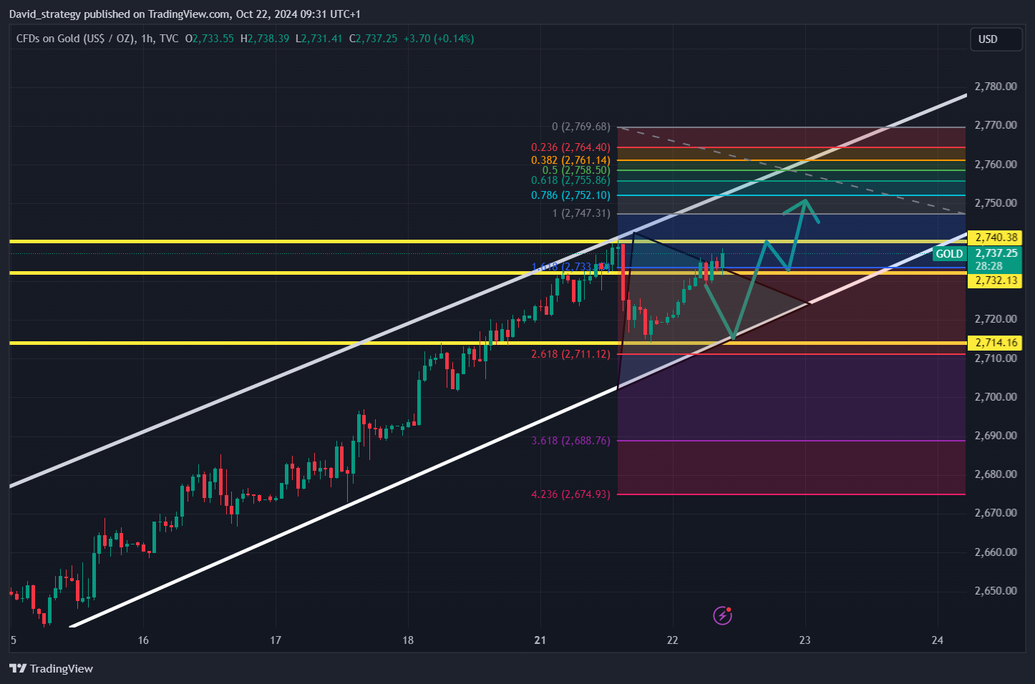Click the 2,650.00 price axis label
Image resolution: width=1035 pixels, height=684 pixels.
click(996, 591)
